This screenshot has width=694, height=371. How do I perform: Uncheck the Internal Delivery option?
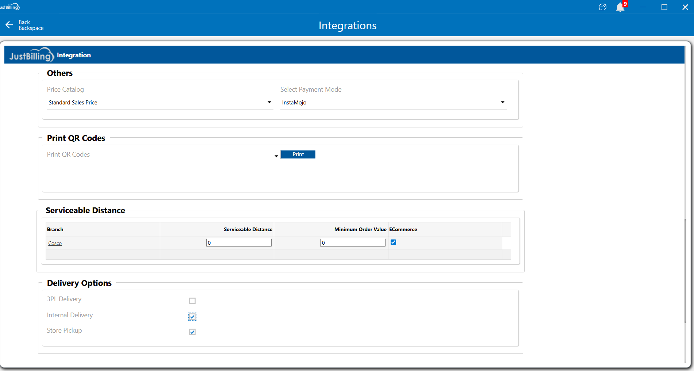[192, 317]
